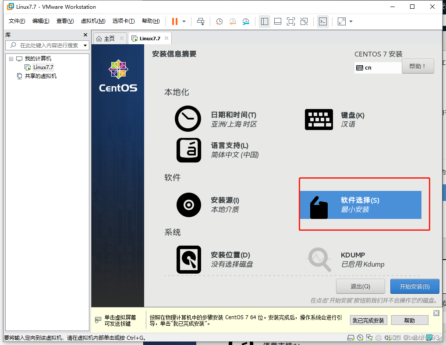Screen dimensions: 446x345
Task: Open the 文件(F) menu
Action: click(x=17, y=21)
